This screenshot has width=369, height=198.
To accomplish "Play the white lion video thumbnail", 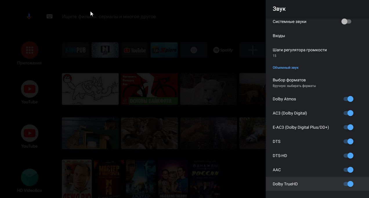I will point(209,89).
